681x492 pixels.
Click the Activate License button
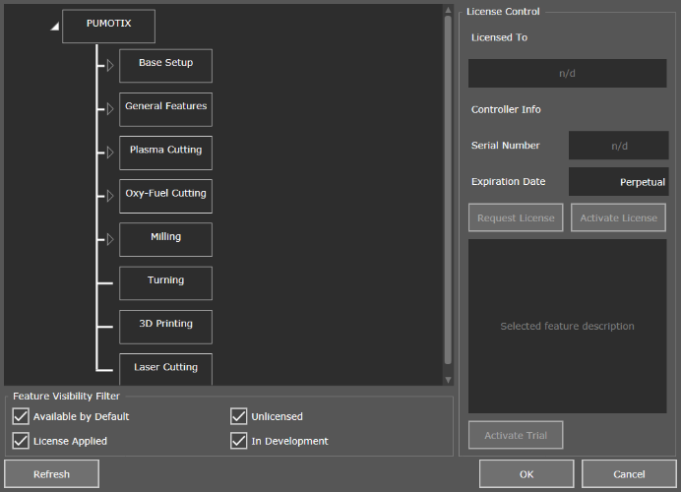[x=618, y=217]
